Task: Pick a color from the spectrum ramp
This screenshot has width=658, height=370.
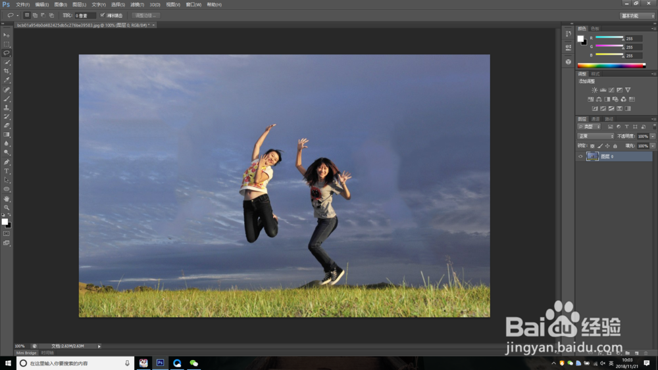Action: click(x=611, y=65)
